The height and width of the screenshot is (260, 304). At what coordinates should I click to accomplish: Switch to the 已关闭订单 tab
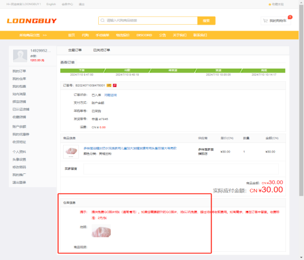102,50
